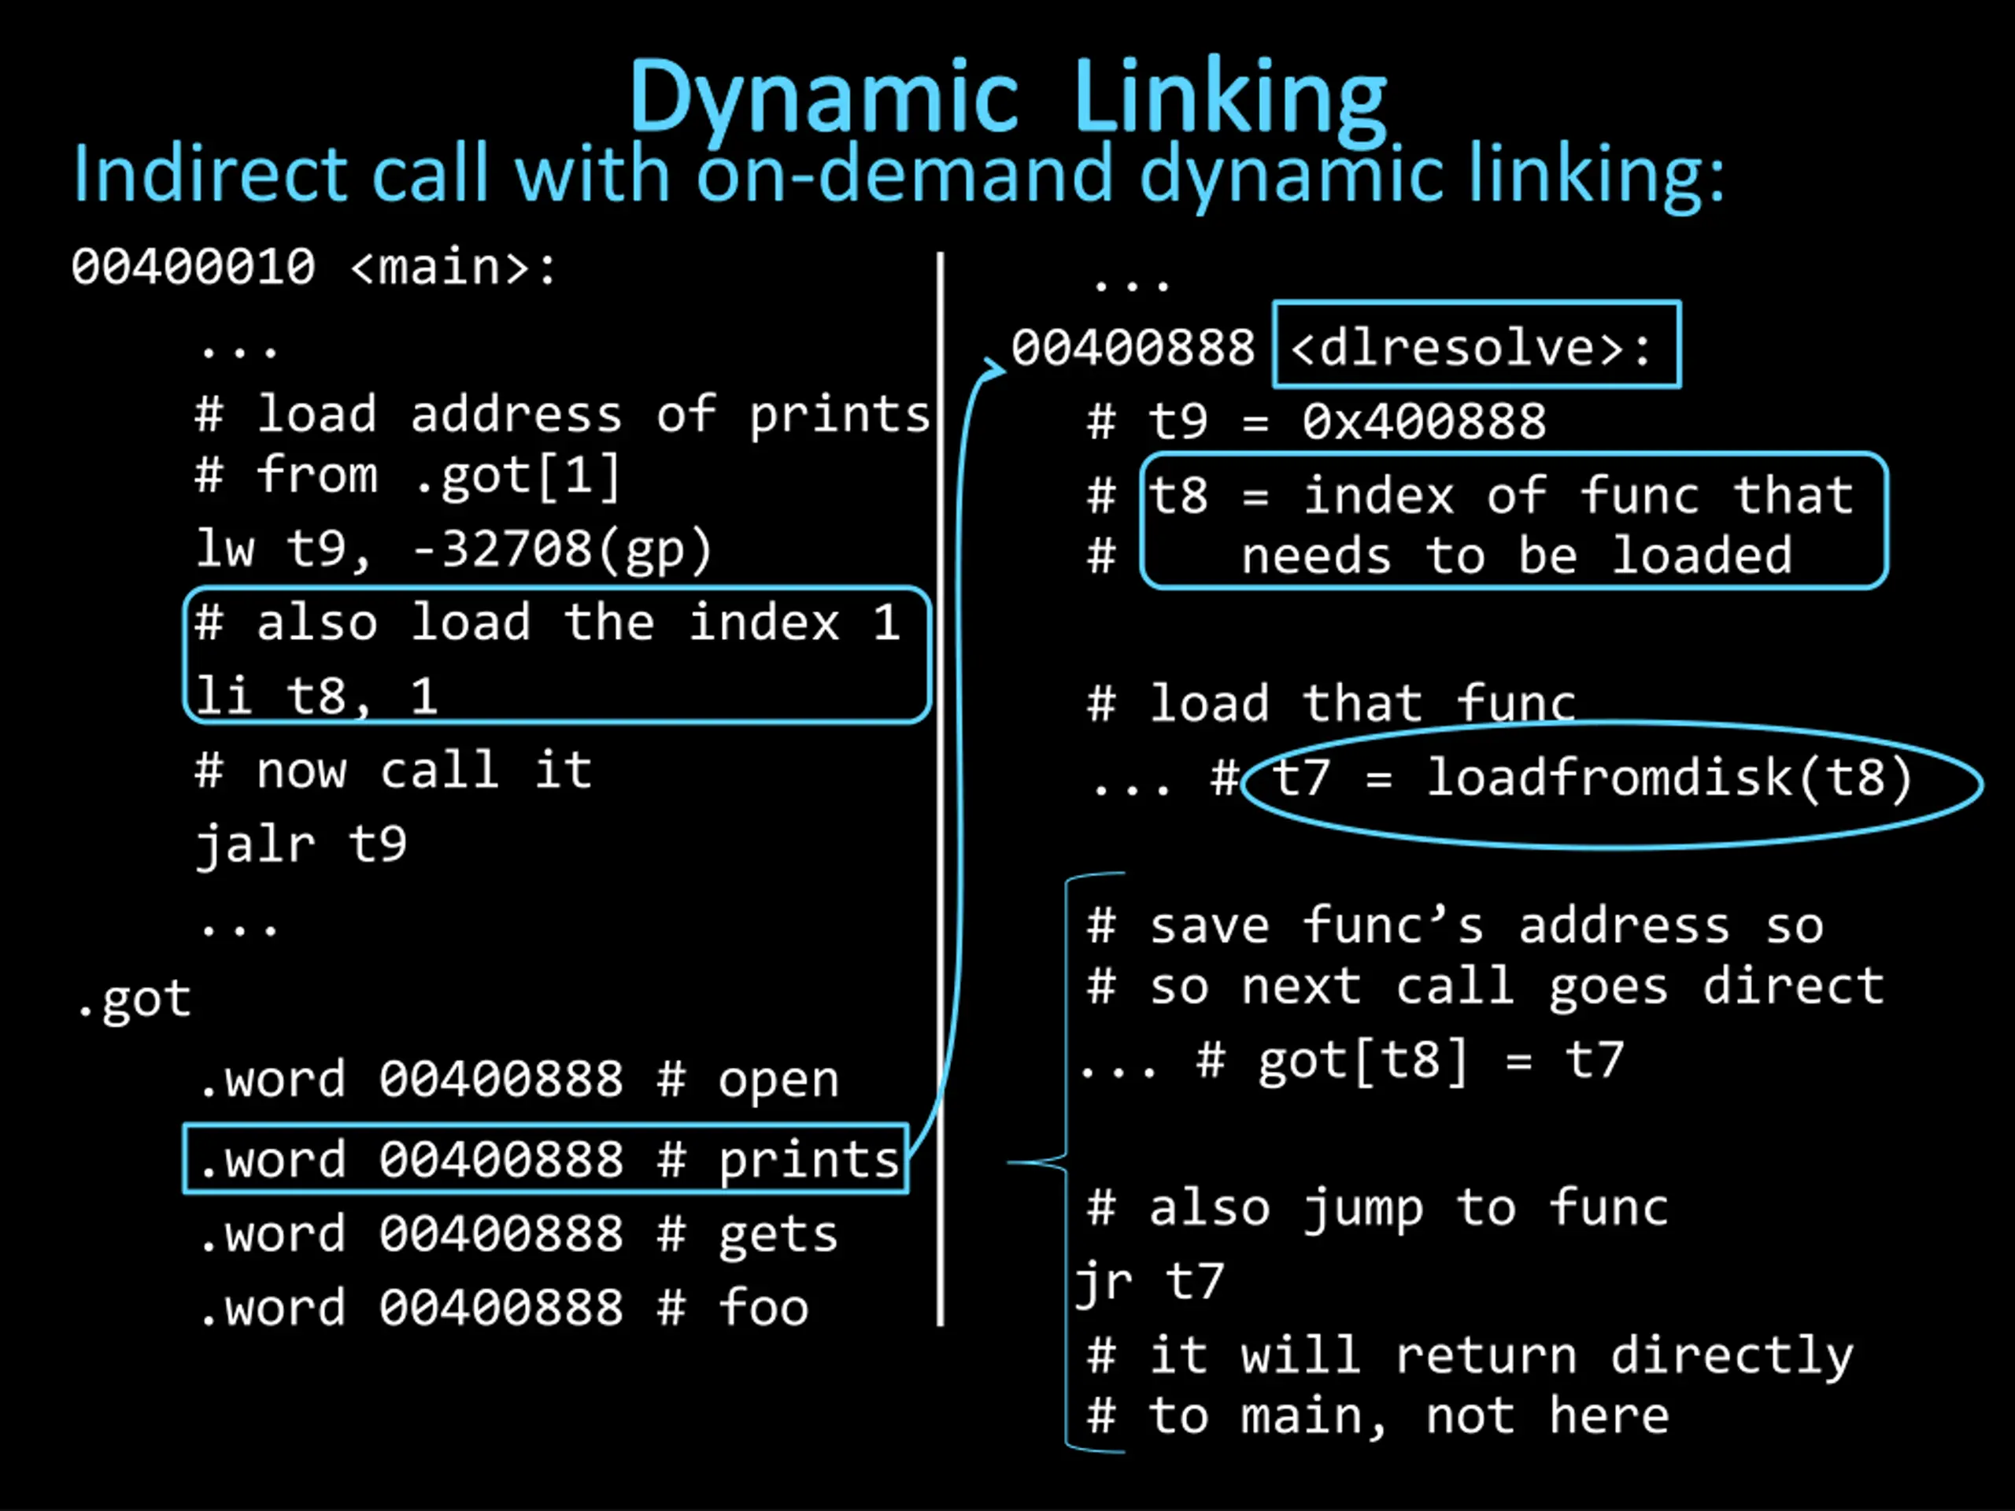This screenshot has width=2015, height=1511.
Task: Click the comment '# t9 = 0x400888'
Action: [x=1317, y=422]
